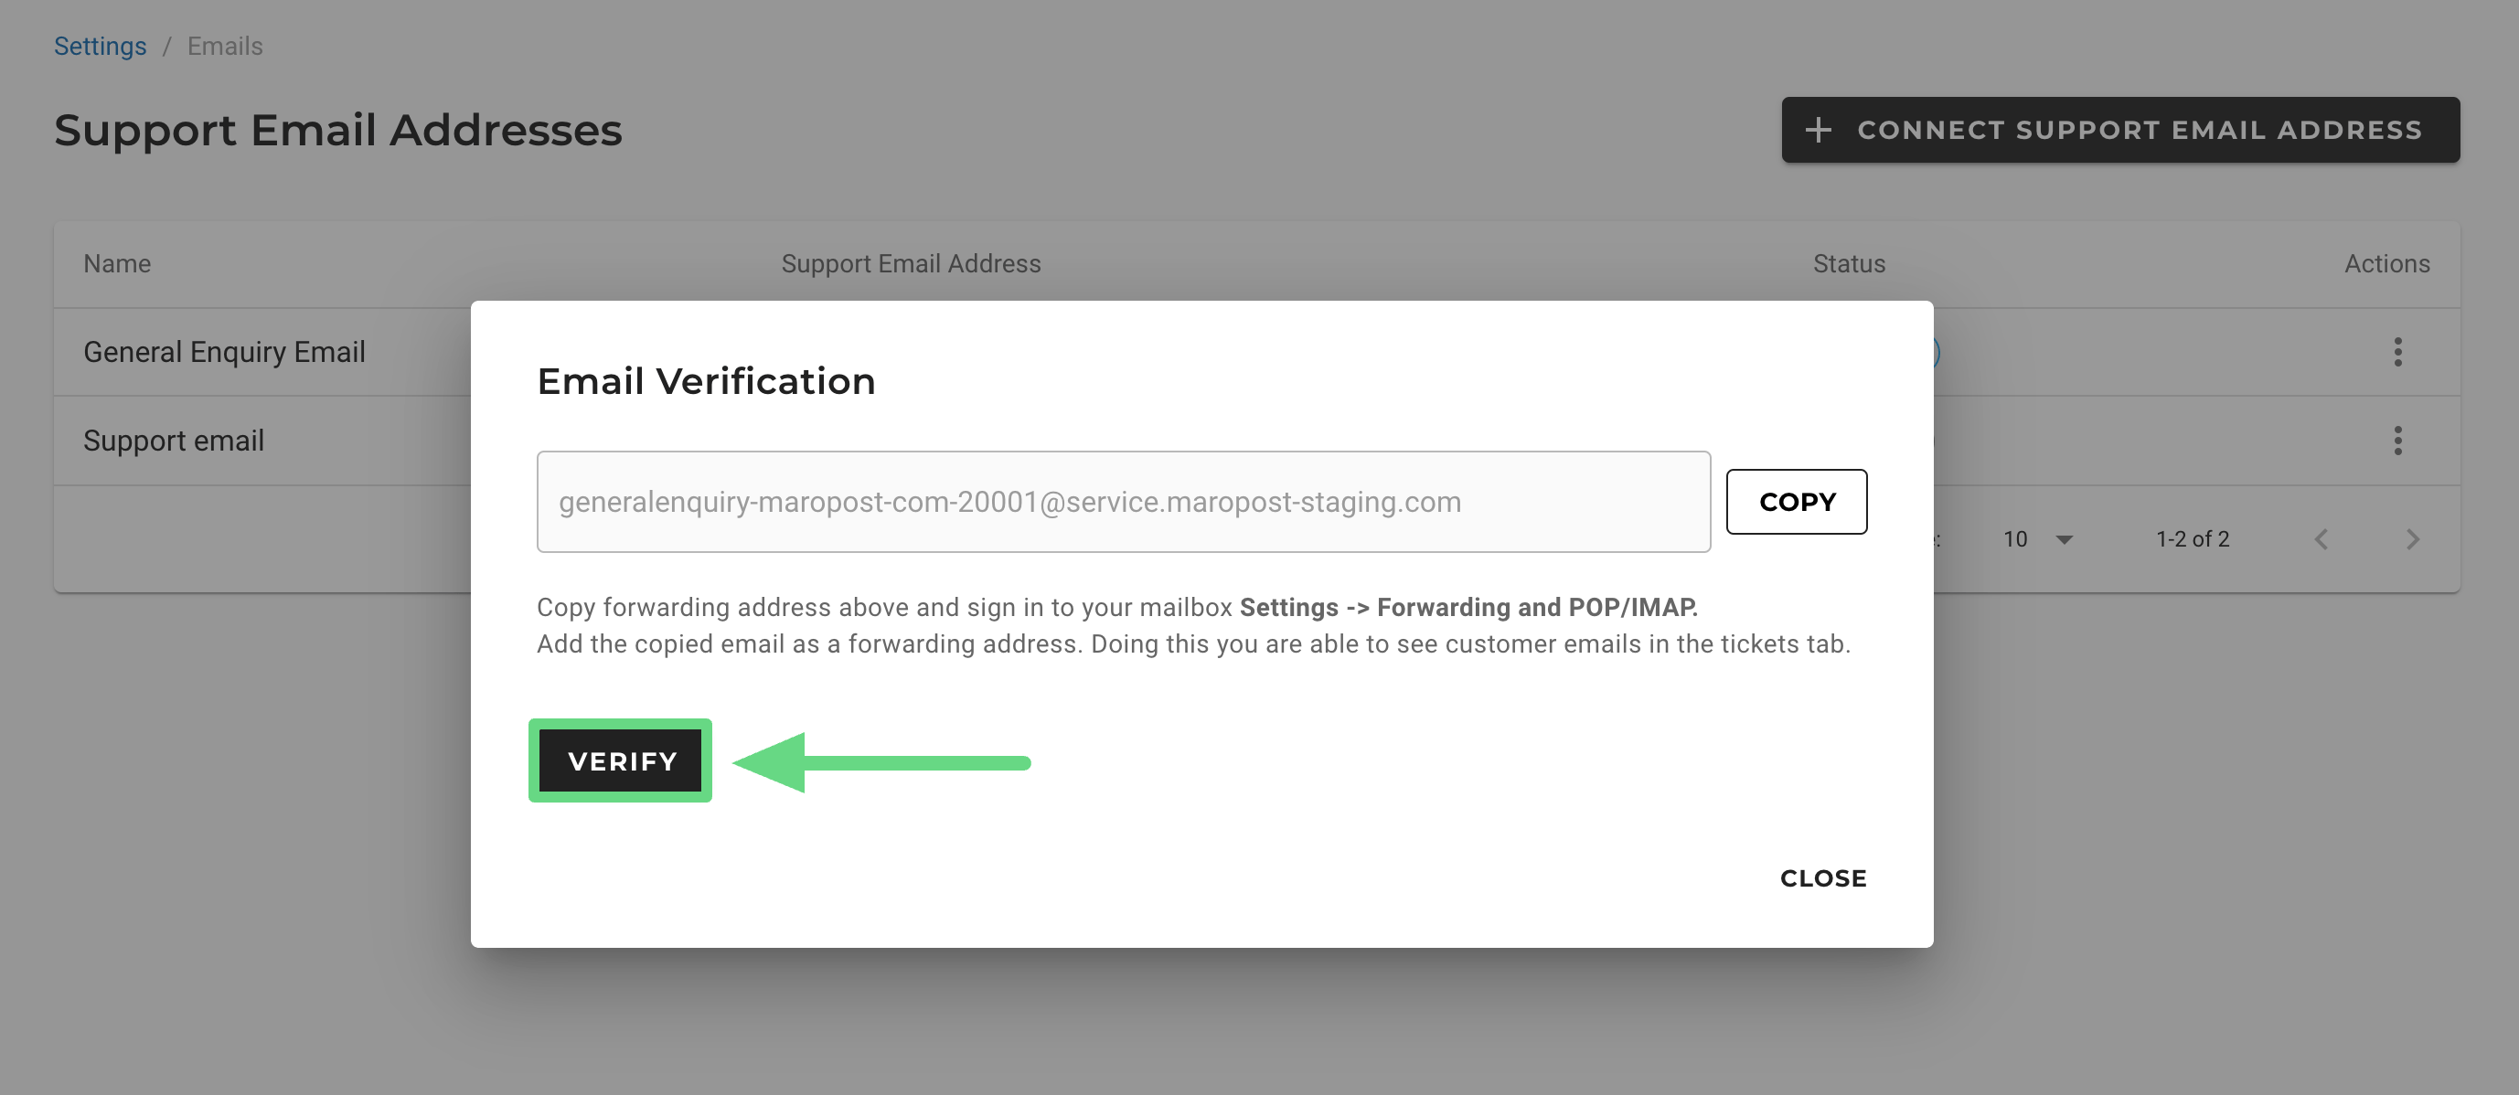
Task: Click Connect Support Email Address button
Action: tap(2119, 130)
